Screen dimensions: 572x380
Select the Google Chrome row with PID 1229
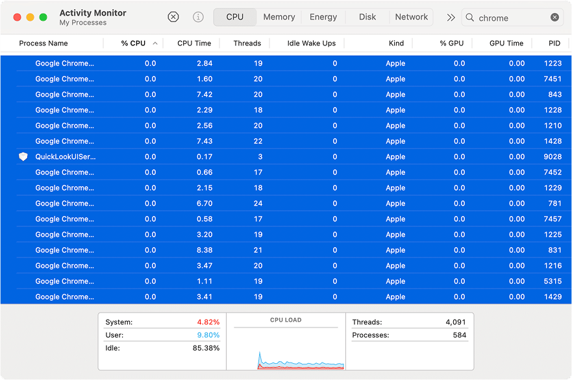coord(286,188)
